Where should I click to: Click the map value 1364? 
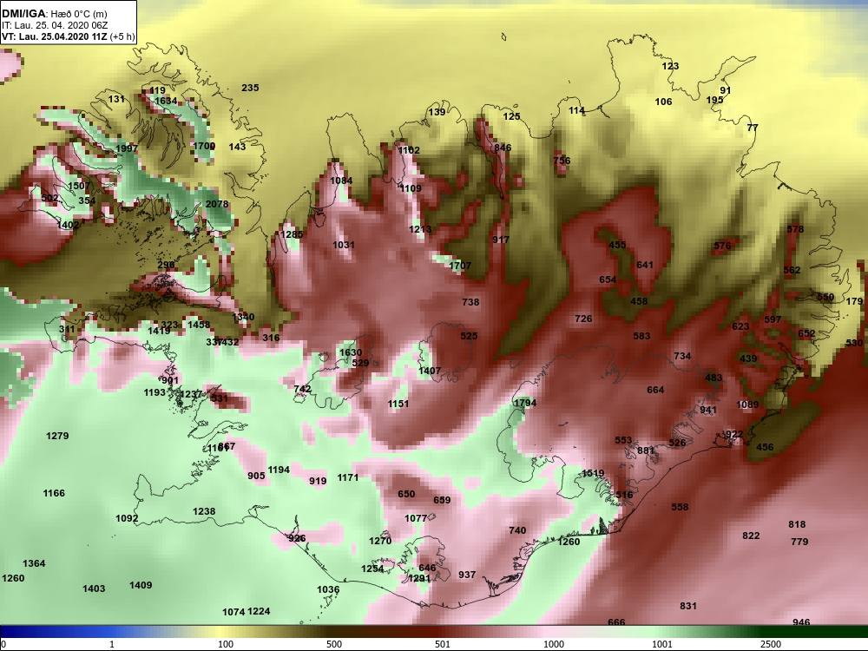coord(34,563)
